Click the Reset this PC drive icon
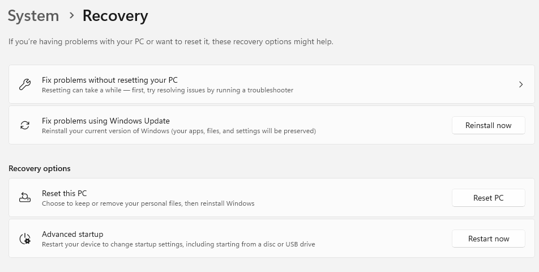Image resolution: width=539 pixels, height=272 pixels. click(25, 198)
